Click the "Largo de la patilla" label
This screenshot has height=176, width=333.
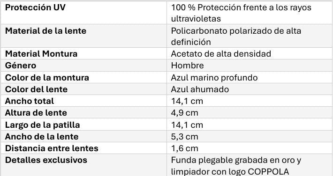[x=43, y=125]
